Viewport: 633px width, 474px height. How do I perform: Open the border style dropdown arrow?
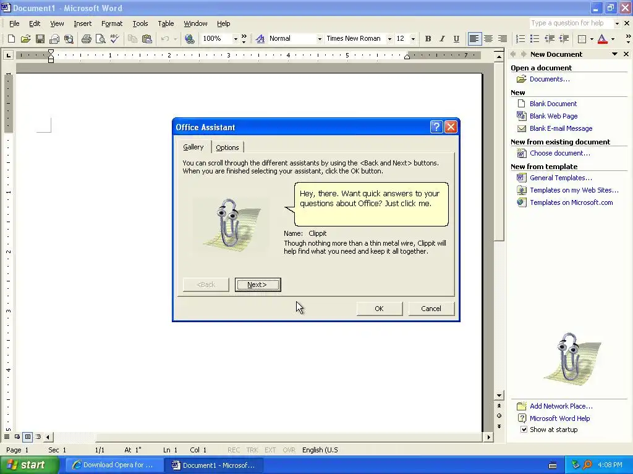592,39
